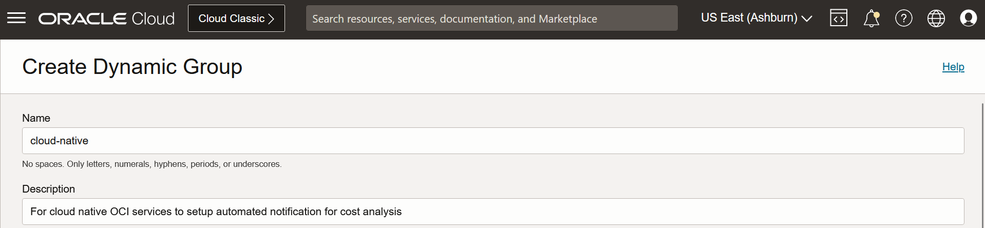
Task: Click the chevron inside Cloud Classic
Action: pyautogui.click(x=271, y=19)
